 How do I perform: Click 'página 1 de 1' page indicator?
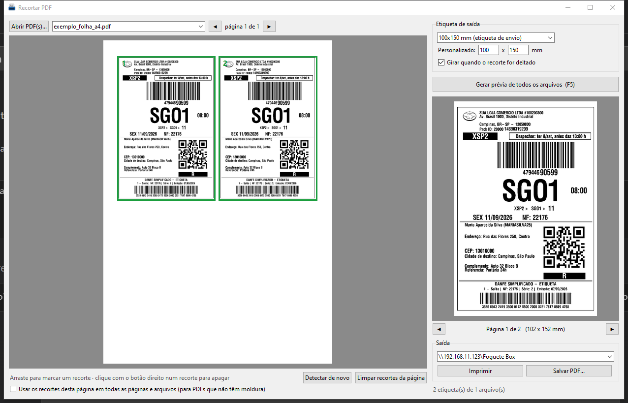tap(242, 27)
